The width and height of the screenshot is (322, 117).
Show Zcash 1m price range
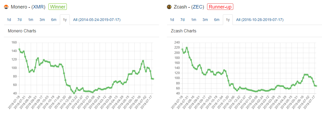click(x=193, y=20)
